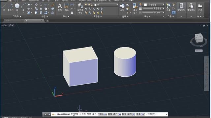Toggle group selection on/off button
This screenshot has height=118, width=211.
coord(174,12)
